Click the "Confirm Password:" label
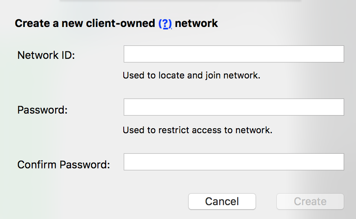This screenshot has width=356, height=219. click(x=64, y=165)
